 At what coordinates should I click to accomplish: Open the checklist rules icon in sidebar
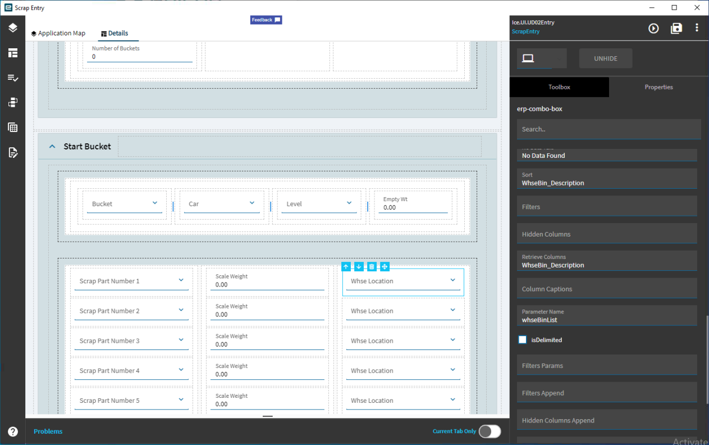[13, 78]
